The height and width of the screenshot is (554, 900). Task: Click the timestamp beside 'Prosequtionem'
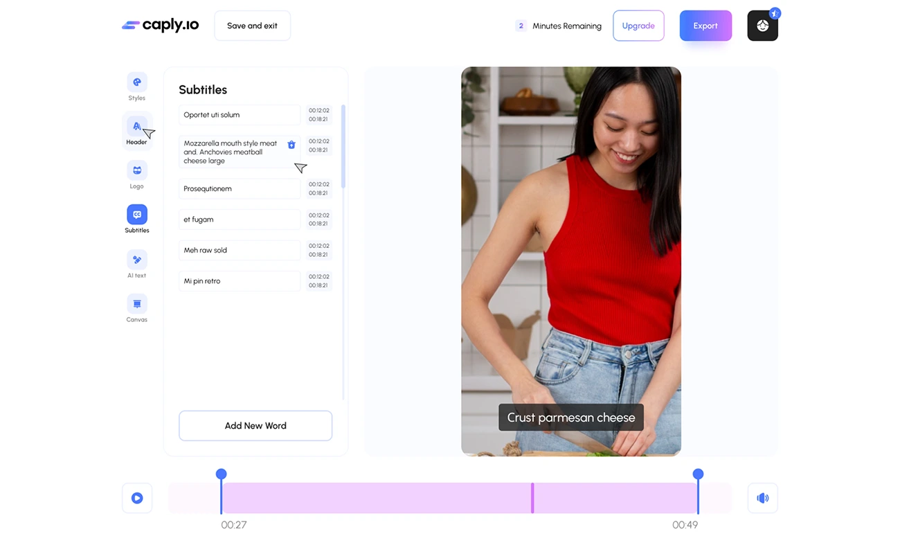(318, 188)
